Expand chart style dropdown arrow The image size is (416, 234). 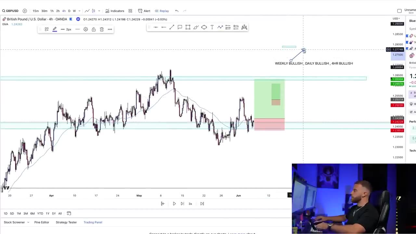point(99,11)
